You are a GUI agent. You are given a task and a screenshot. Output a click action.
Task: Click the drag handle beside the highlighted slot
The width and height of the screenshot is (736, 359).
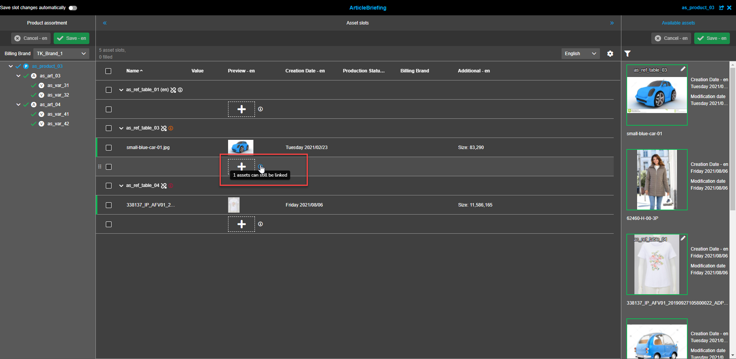point(100,167)
